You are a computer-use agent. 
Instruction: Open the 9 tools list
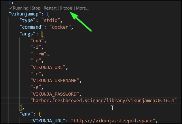click(x=66, y=8)
